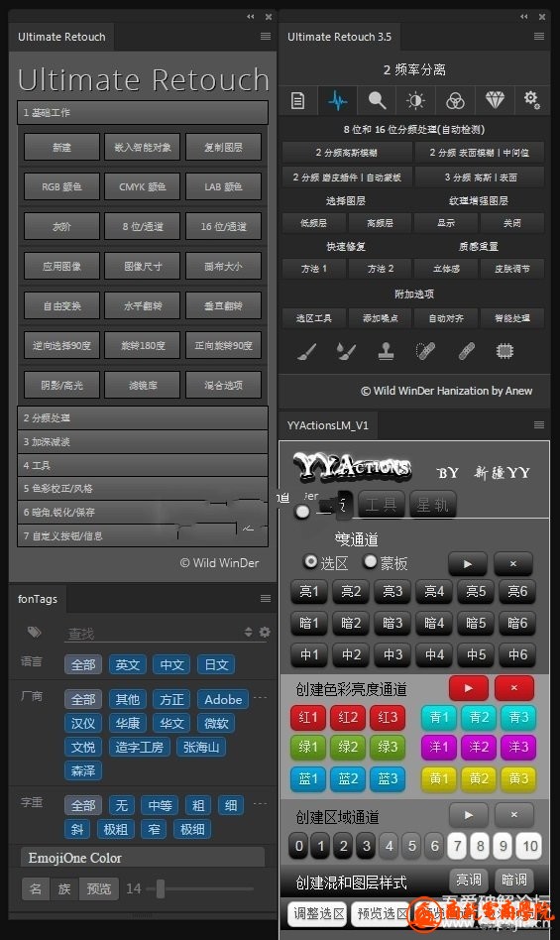
Task: Open the diamond icon tab
Action: click(495, 100)
